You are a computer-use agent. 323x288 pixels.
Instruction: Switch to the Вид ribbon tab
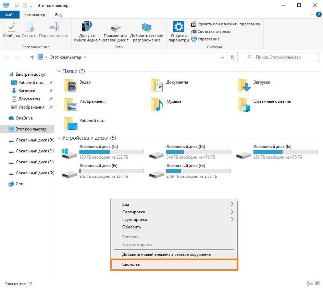point(59,15)
